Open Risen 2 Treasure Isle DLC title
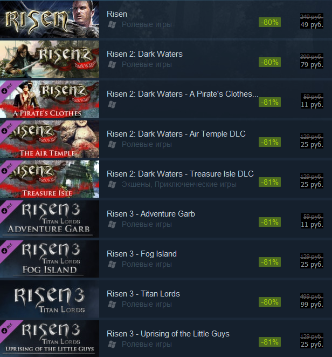Screen dimensions: 332x357 point(180,174)
